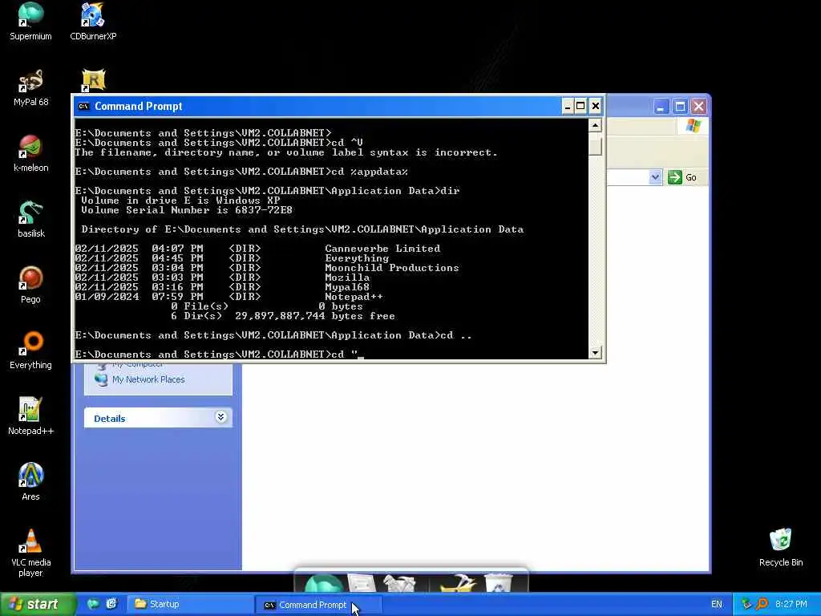Viewport: 821px width, 616px height.
Task: Open the Supermium desktop shortcut
Action: [30, 22]
